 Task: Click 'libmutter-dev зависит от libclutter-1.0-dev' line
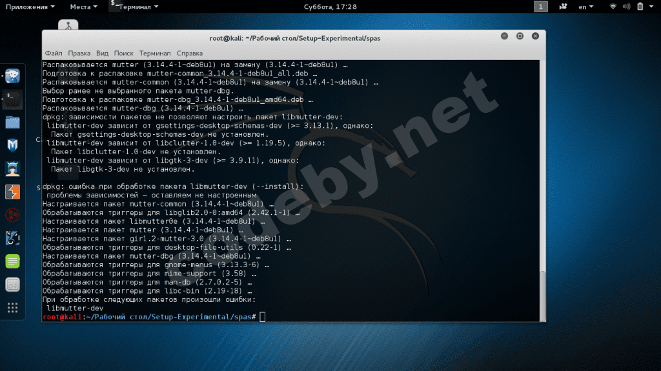(186, 143)
